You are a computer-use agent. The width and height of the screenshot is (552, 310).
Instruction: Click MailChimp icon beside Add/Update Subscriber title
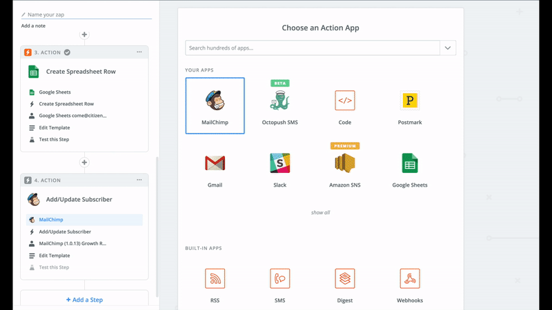(x=33, y=199)
